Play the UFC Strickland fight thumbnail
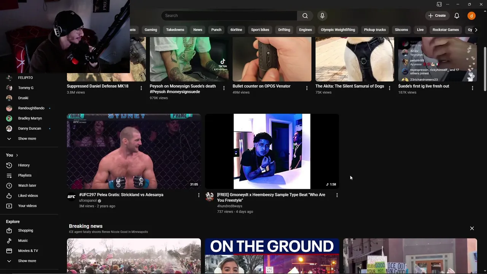487x274 pixels. [134, 151]
